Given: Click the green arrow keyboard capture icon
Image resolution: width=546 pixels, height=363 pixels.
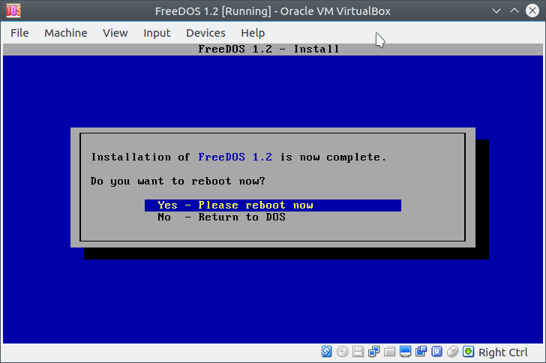Looking at the screenshot, I should click(468, 352).
